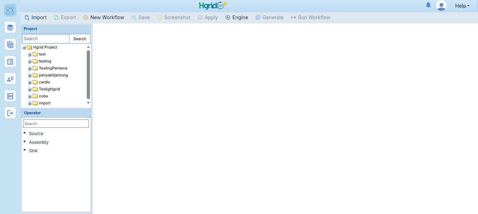Select the import folder
Screen dimensions: 478x214
pos(45,103)
